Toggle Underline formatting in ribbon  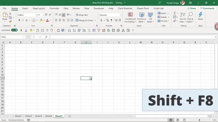(x=27, y=20)
